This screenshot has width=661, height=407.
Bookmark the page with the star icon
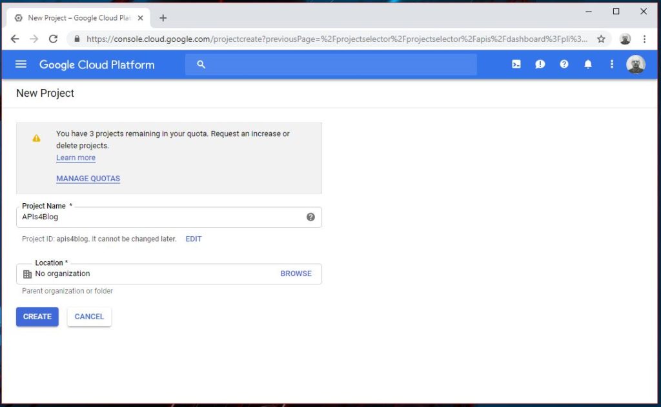[601, 39]
